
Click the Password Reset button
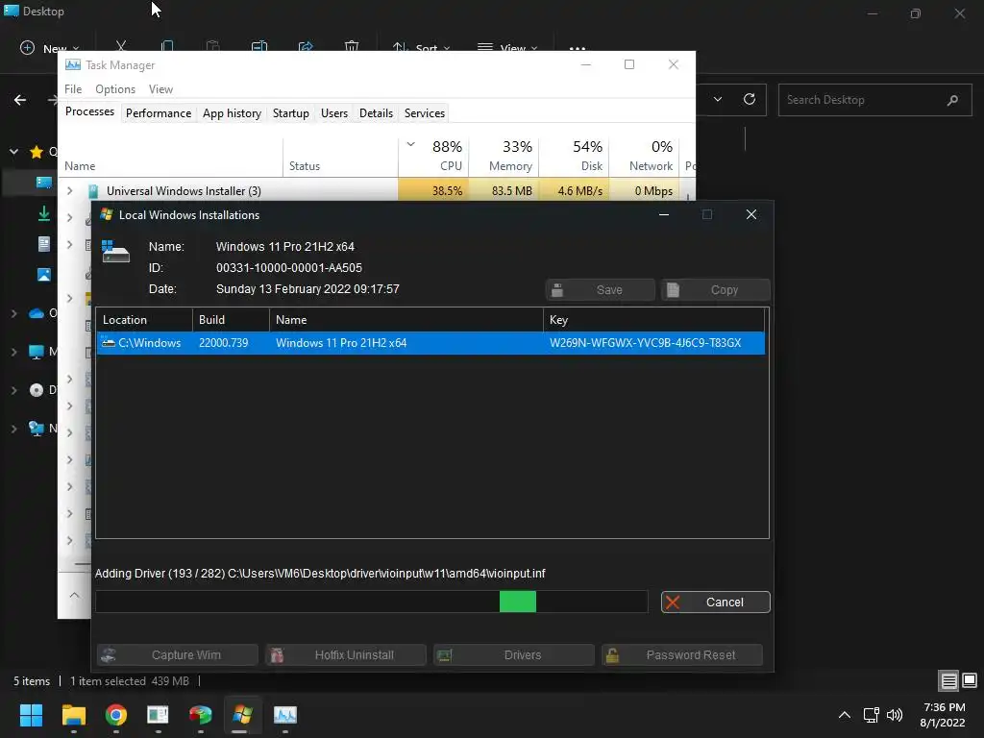pyautogui.click(x=682, y=654)
